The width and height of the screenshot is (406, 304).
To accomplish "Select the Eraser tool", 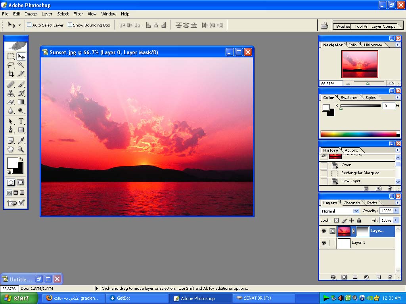I will (11, 102).
